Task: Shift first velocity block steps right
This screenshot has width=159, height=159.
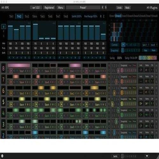Action: tap(13, 58)
